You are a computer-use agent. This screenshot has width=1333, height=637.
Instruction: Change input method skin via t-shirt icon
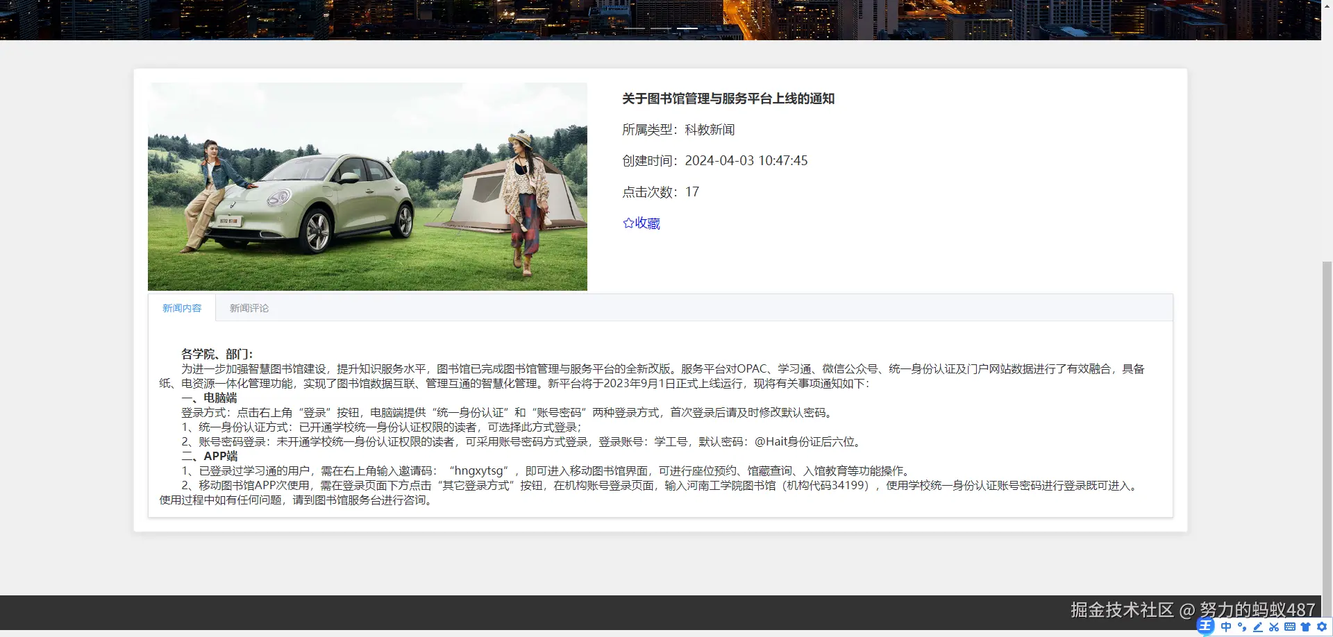tap(1305, 627)
